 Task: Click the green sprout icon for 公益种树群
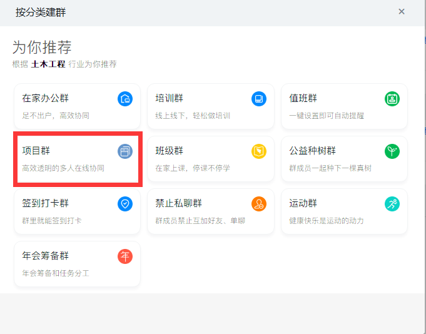point(392,151)
